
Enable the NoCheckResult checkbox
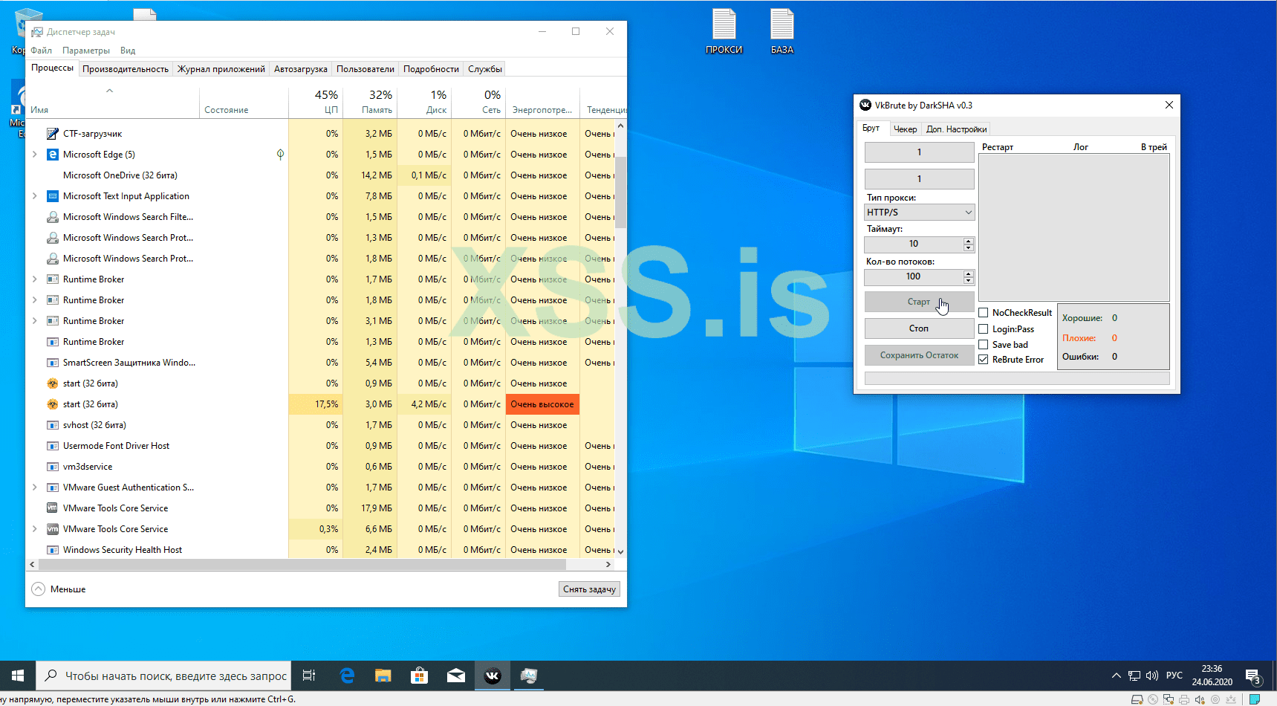[x=984, y=313]
